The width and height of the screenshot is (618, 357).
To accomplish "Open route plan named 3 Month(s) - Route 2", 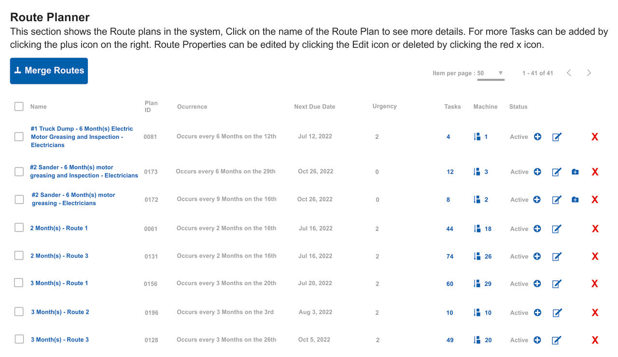I will [60, 312].
